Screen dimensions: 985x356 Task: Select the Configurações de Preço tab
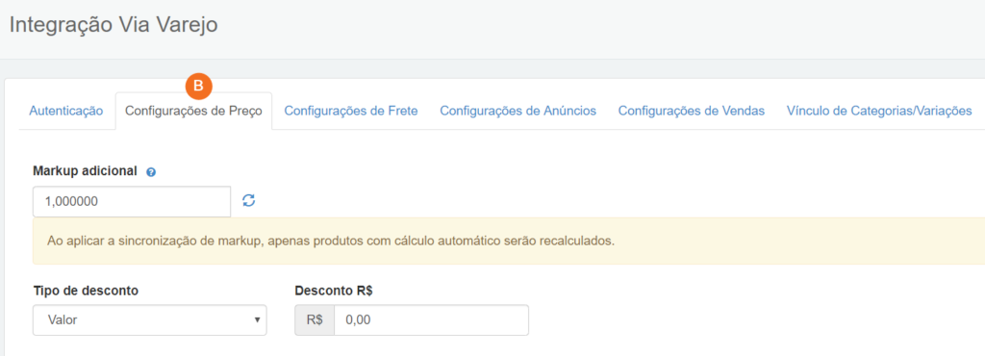click(193, 112)
